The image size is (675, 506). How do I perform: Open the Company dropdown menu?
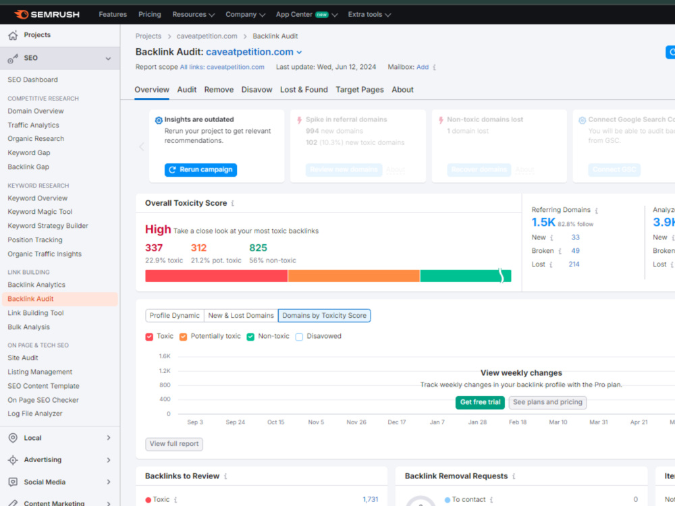(x=245, y=14)
